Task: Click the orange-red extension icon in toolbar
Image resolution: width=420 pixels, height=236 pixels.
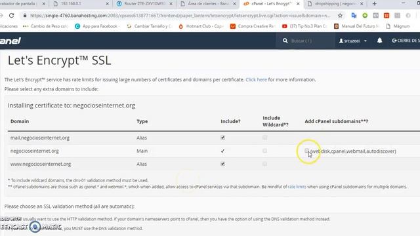Action: 387,16
